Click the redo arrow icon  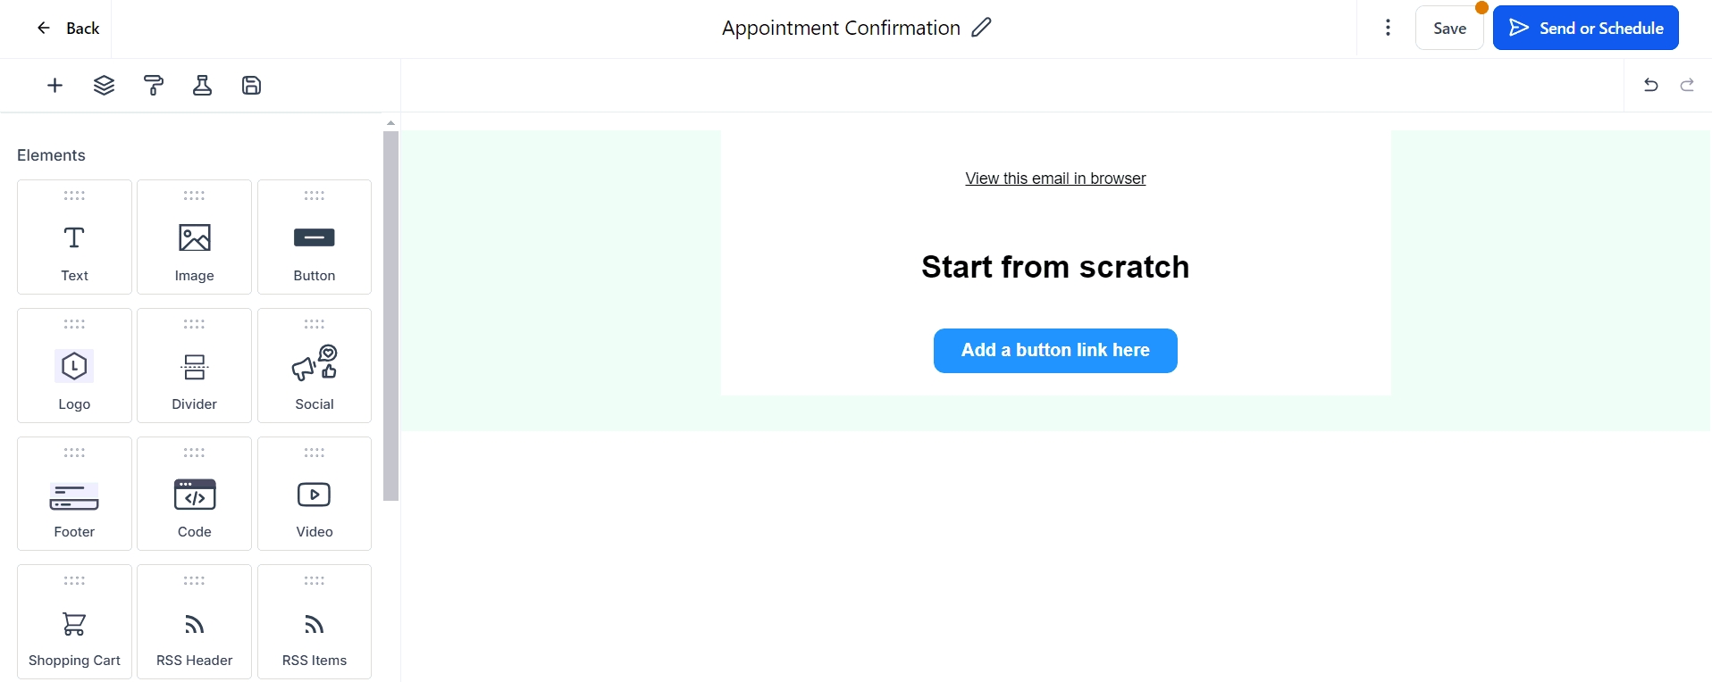(1687, 86)
